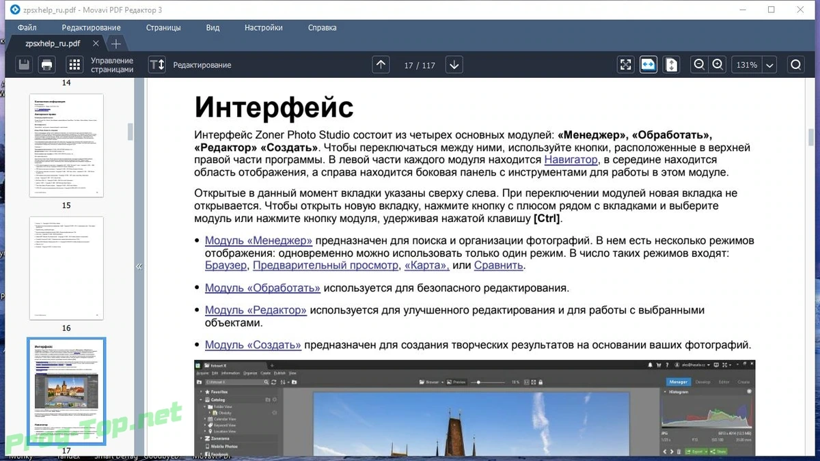Go to next page arrow
This screenshot has height=461, width=820.
(454, 65)
